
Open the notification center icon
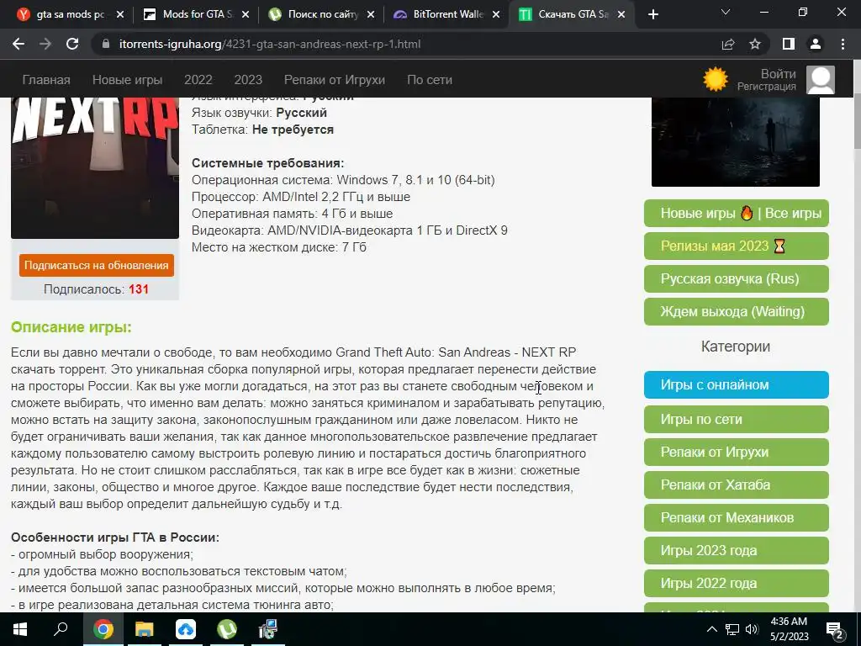tap(835, 629)
